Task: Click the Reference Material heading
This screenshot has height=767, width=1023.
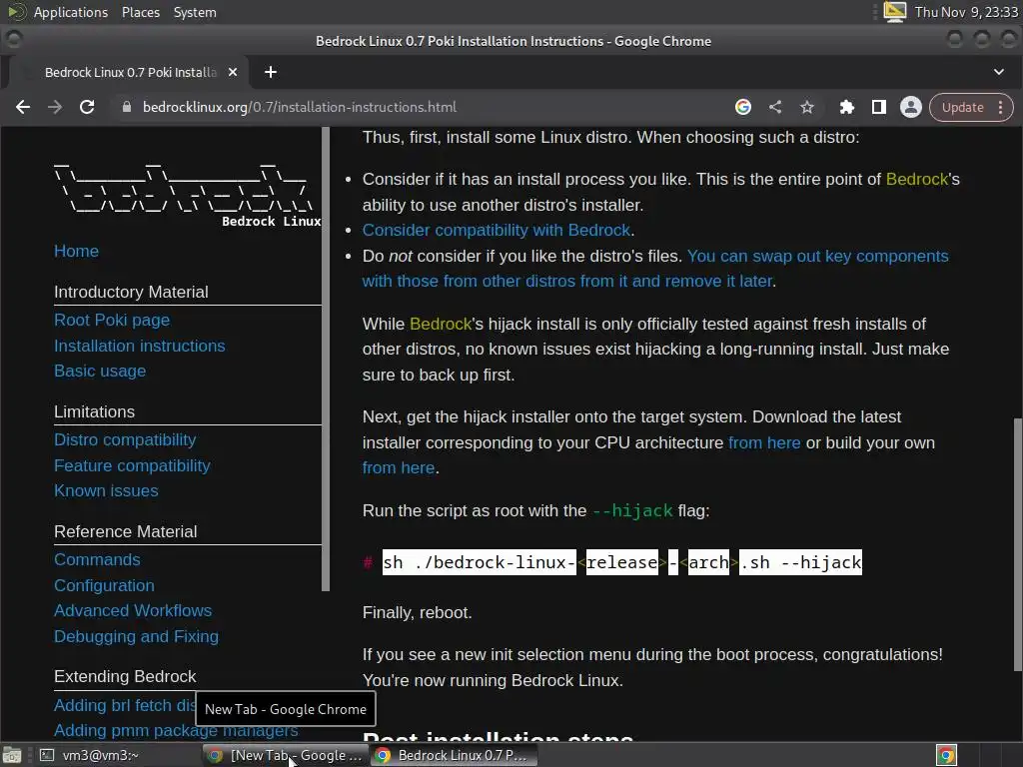Action: 125,531
